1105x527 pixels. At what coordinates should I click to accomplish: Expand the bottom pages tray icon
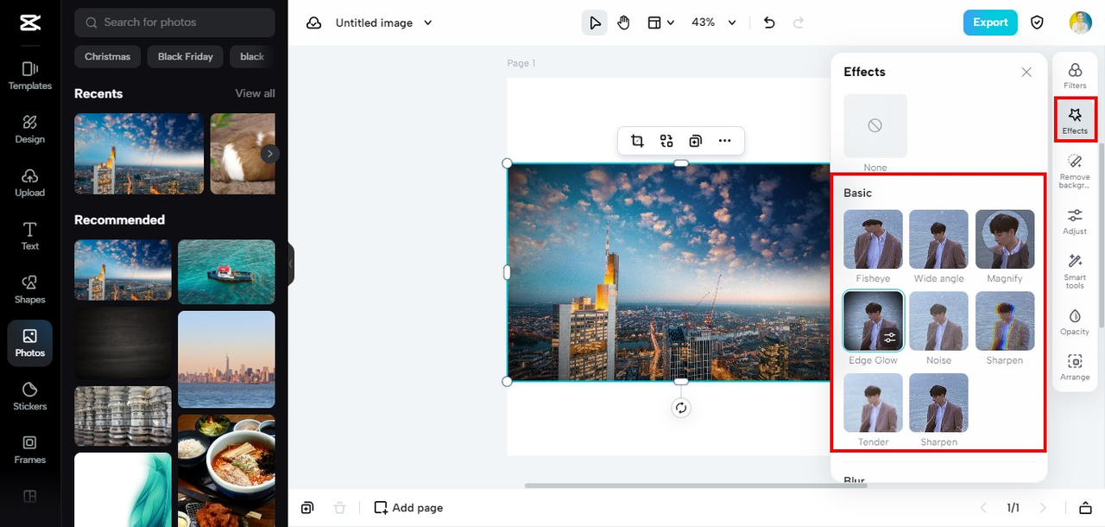point(1086,508)
